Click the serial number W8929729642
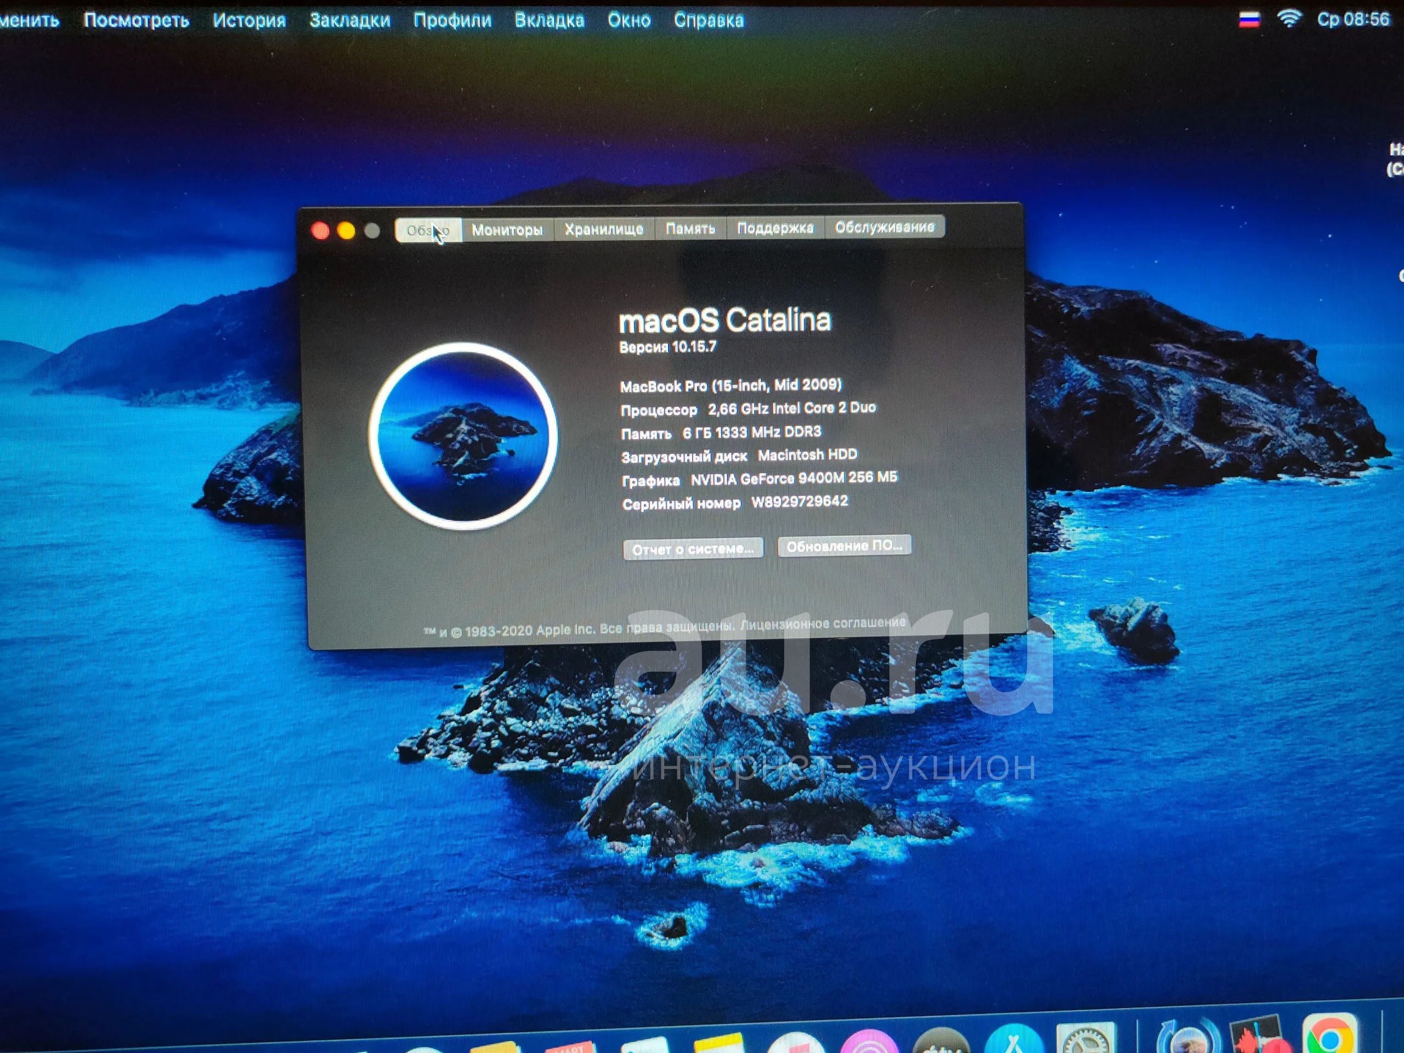The width and height of the screenshot is (1404, 1053). [800, 501]
